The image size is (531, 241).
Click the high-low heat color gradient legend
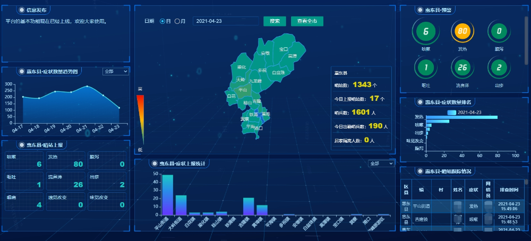[140, 119]
